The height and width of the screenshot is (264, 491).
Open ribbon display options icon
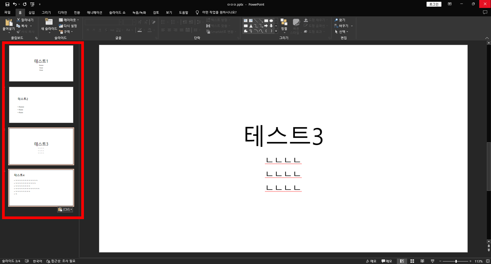click(x=450, y=4)
